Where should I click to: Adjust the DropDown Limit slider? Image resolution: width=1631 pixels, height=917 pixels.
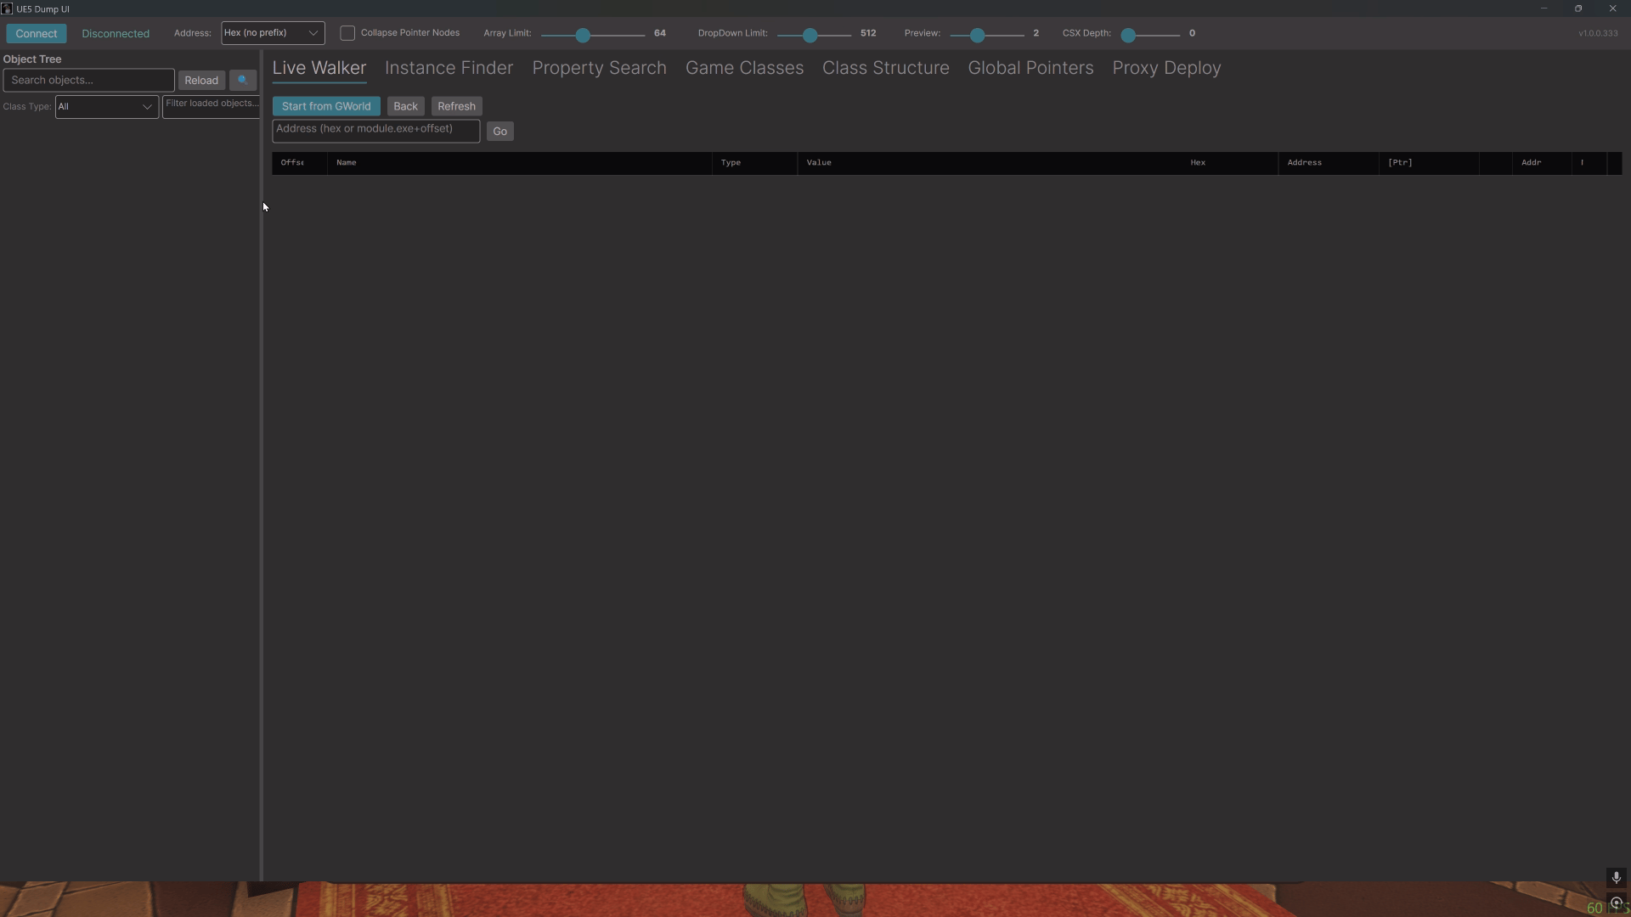[x=814, y=35]
